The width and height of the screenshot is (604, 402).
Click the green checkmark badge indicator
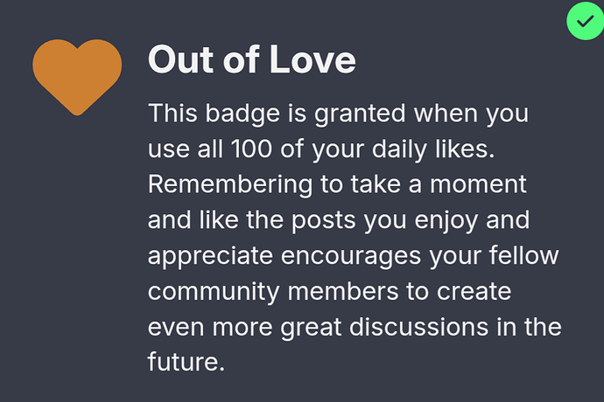coord(585,21)
